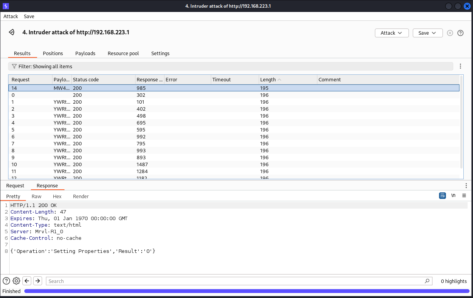This screenshot has width=473, height=298.
Task: Click the Content-Length: 47 header line
Action: [x=38, y=212]
